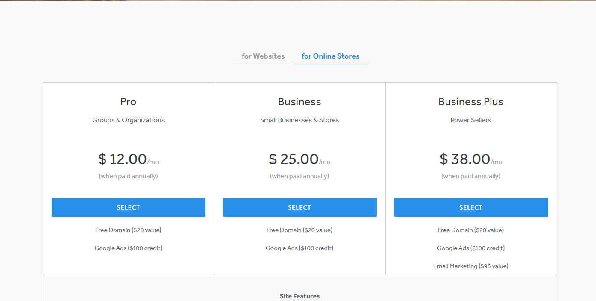Screen dimensions: 596x301
Task: Click 'Power Sellers' subtitle under Business Plus
Action: 470,120
